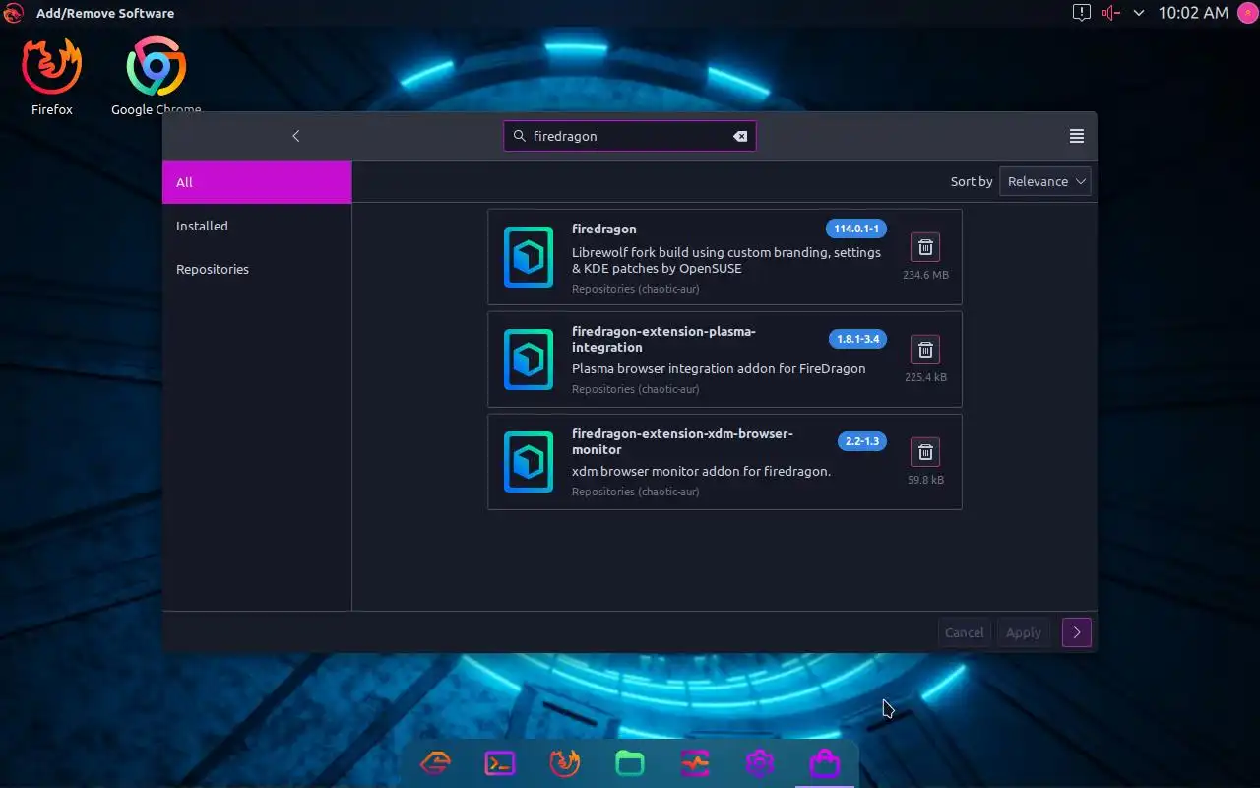
Task: Click the pink user avatar in panel
Action: [x=1247, y=13]
